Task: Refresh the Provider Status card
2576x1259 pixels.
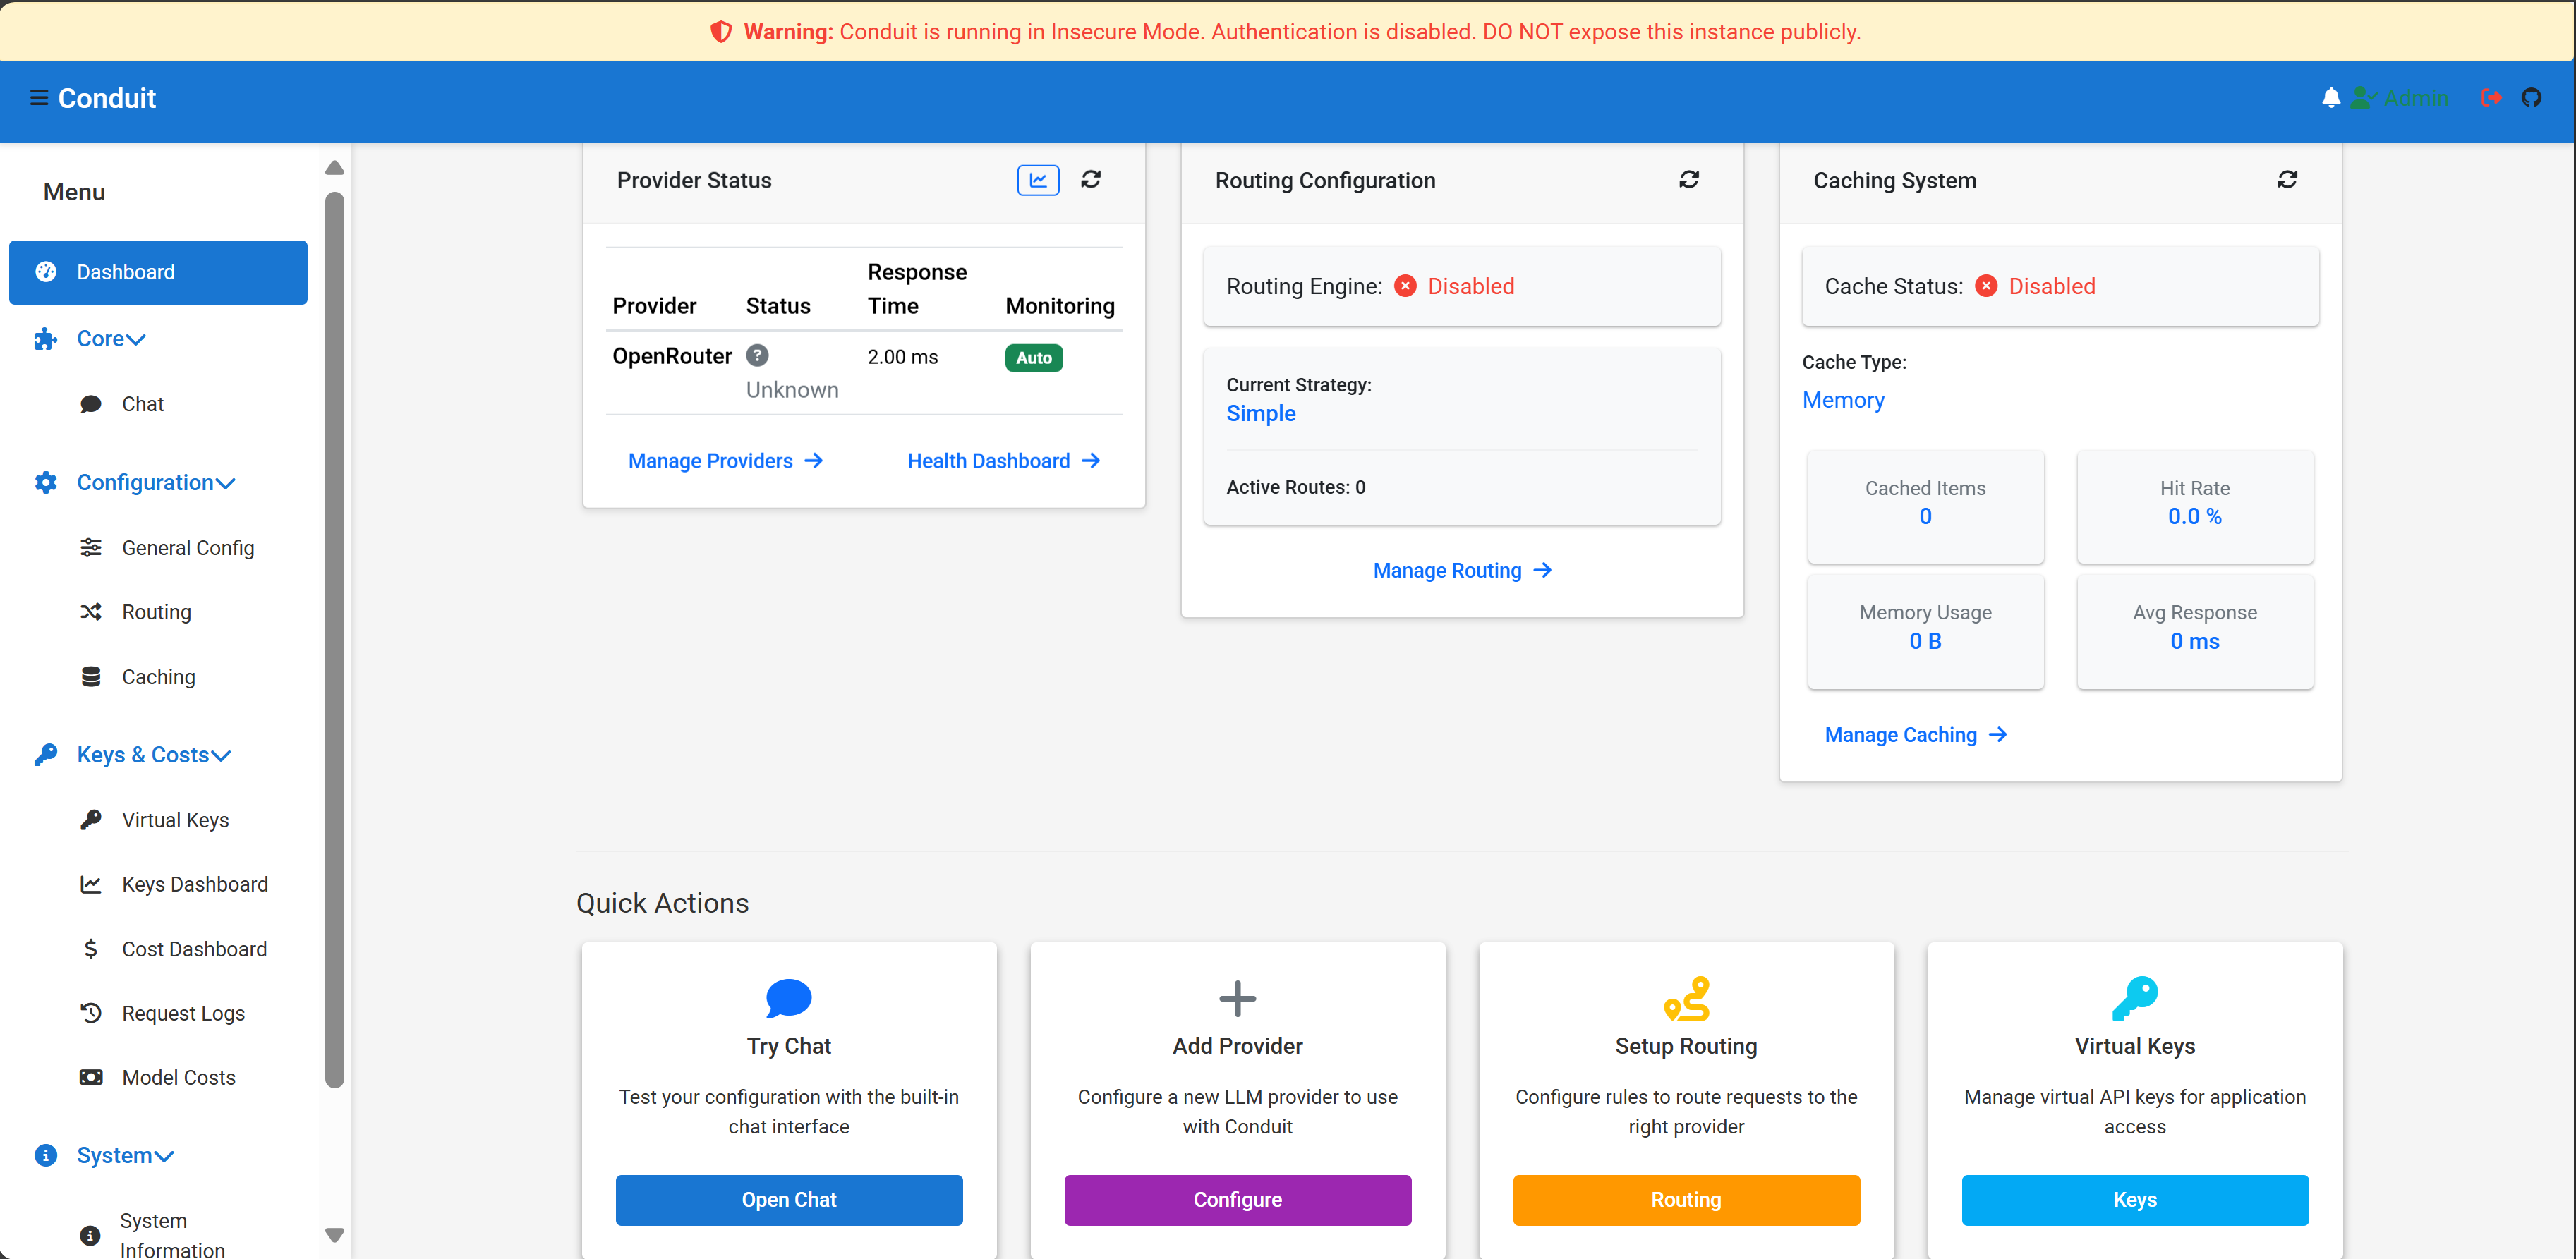Action: tap(1090, 179)
